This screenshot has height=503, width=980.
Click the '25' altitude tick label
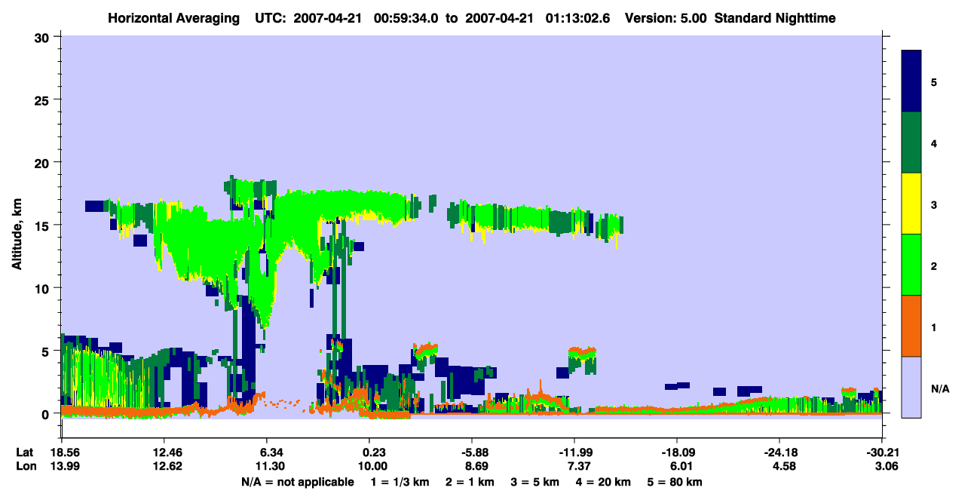[x=44, y=100]
